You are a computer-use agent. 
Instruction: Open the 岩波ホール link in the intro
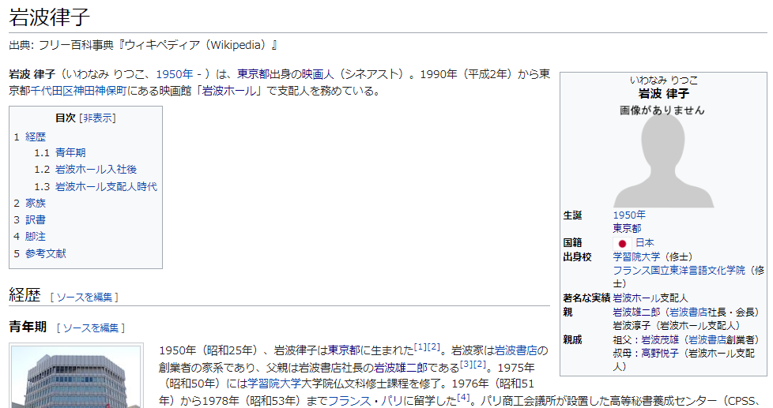point(230,91)
